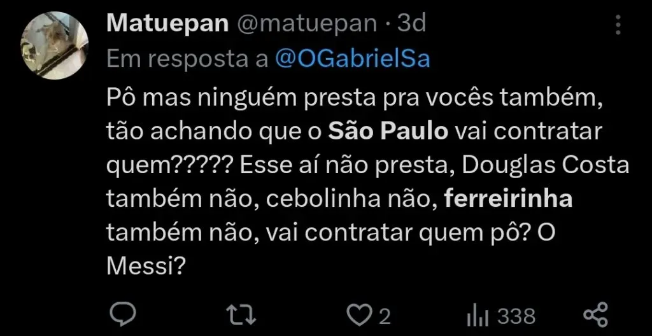Click the like count number 2
Viewport: 652px width, 336px height.
[x=385, y=316]
